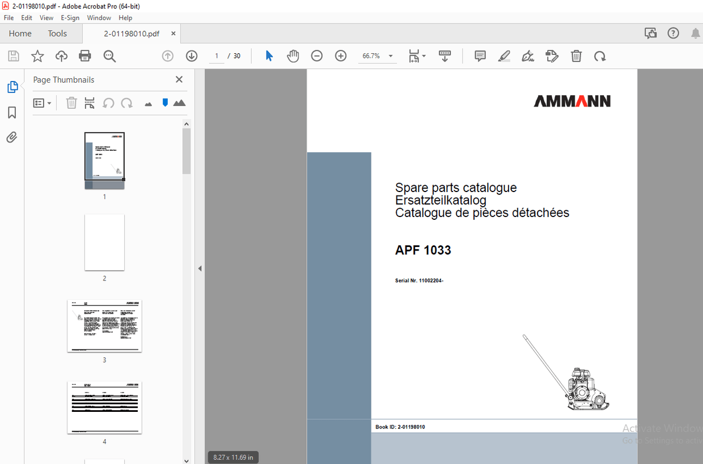
Task: Open the zoom percentage dropdown
Action: point(390,56)
